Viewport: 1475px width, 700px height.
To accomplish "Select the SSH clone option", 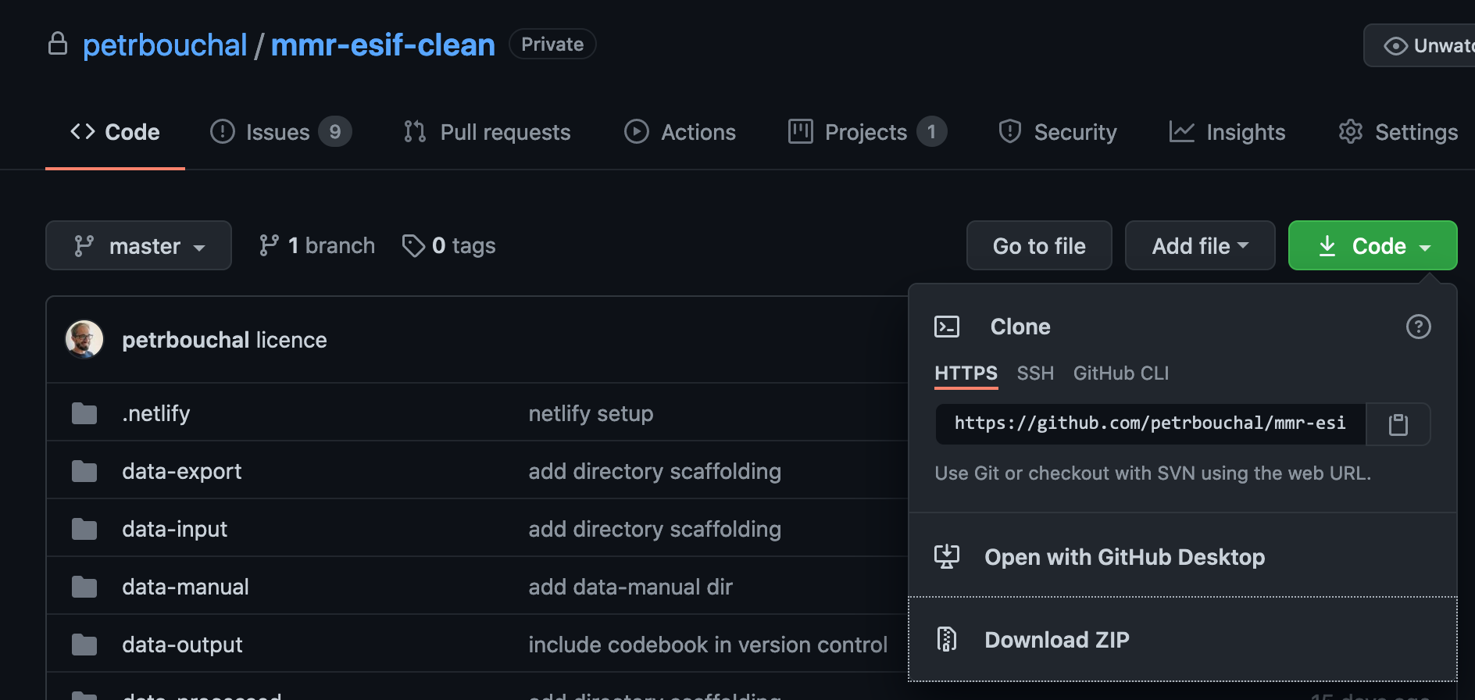I will point(1035,373).
